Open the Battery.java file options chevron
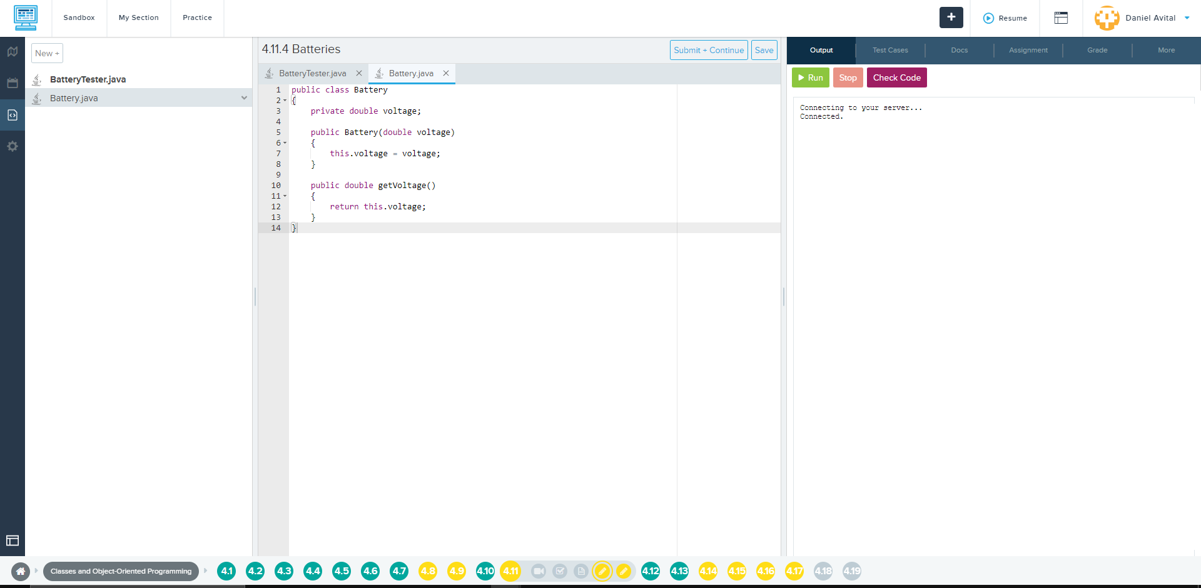The width and height of the screenshot is (1201, 588). click(244, 98)
